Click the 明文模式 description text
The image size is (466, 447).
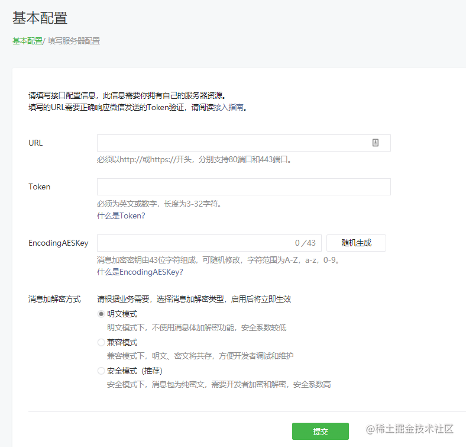click(x=197, y=327)
